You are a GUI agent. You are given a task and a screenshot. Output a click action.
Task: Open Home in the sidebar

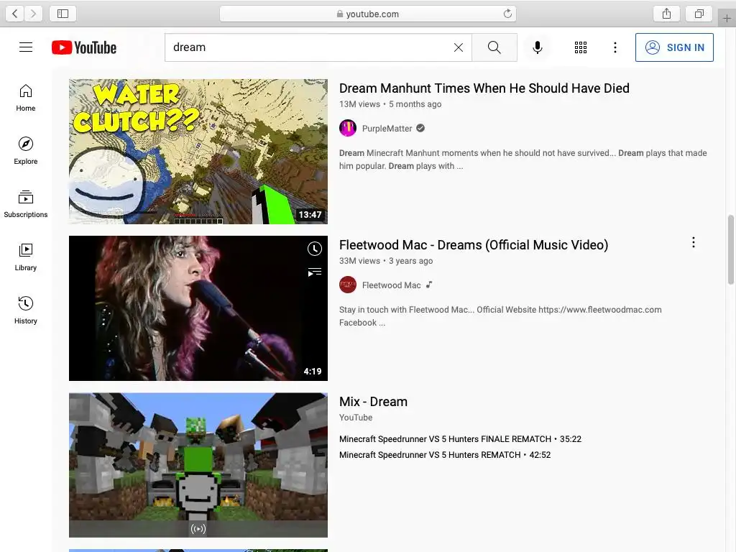click(26, 98)
